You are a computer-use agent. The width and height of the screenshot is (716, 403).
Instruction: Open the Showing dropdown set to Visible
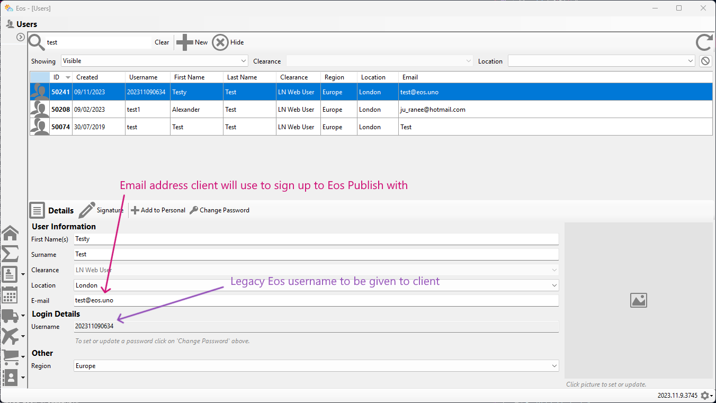[154, 61]
